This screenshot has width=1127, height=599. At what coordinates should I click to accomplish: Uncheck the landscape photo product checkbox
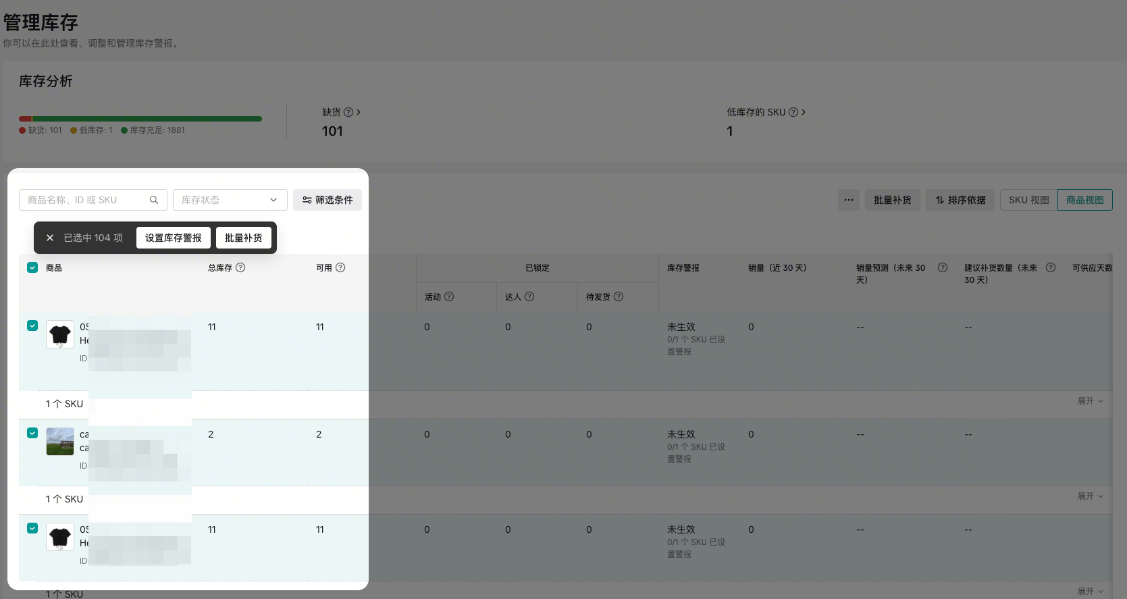32,433
